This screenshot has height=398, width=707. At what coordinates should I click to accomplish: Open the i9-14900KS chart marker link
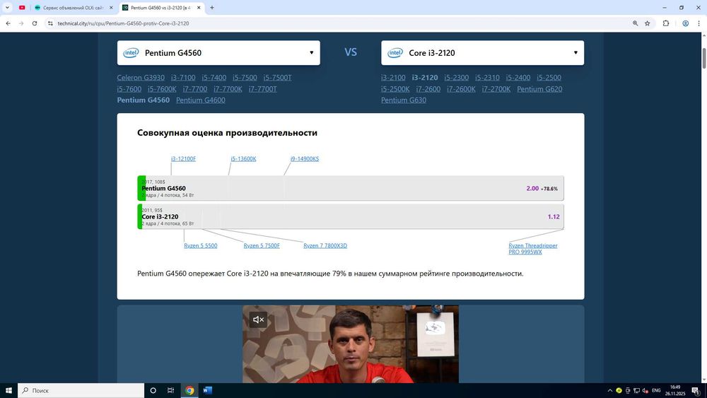305,158
